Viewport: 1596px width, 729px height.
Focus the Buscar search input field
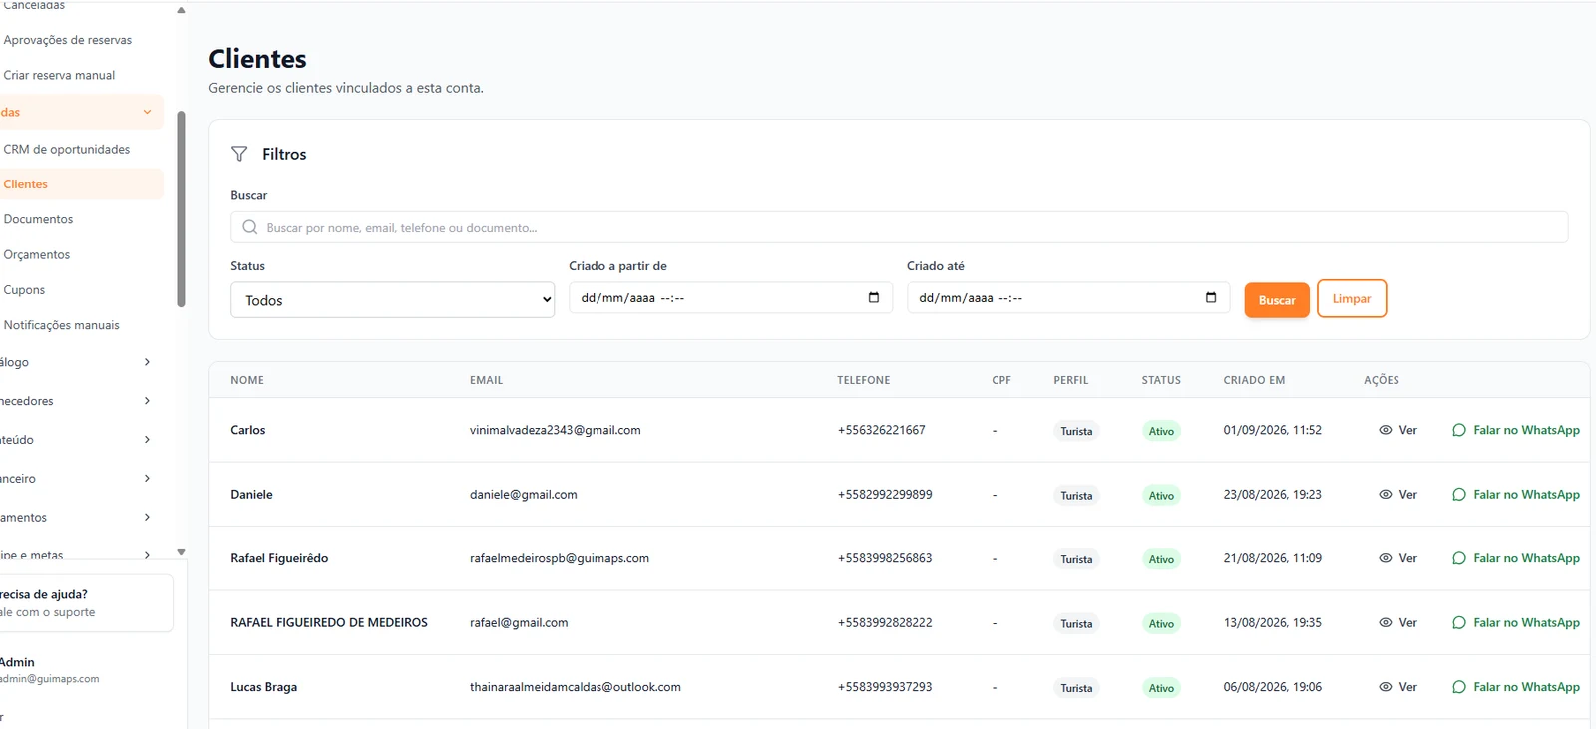(x=899, y=227)
